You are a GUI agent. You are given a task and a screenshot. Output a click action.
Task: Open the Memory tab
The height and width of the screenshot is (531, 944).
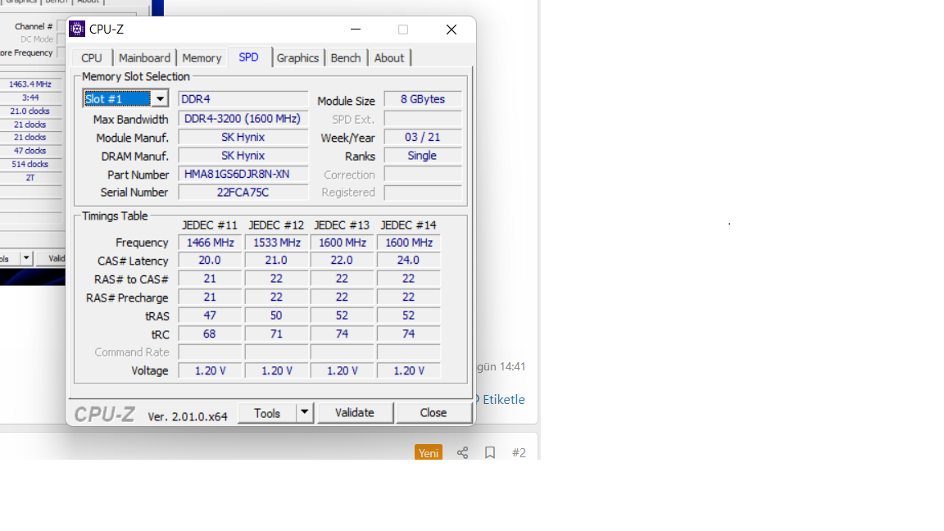tap(202, 58)
